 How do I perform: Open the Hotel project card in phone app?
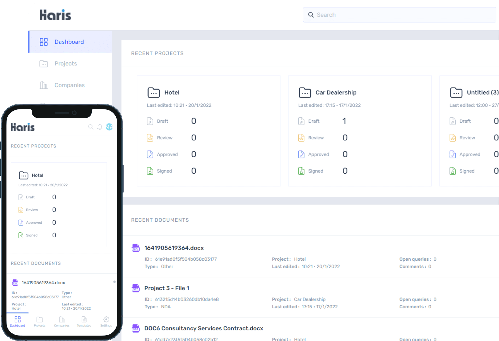point(59,205)
